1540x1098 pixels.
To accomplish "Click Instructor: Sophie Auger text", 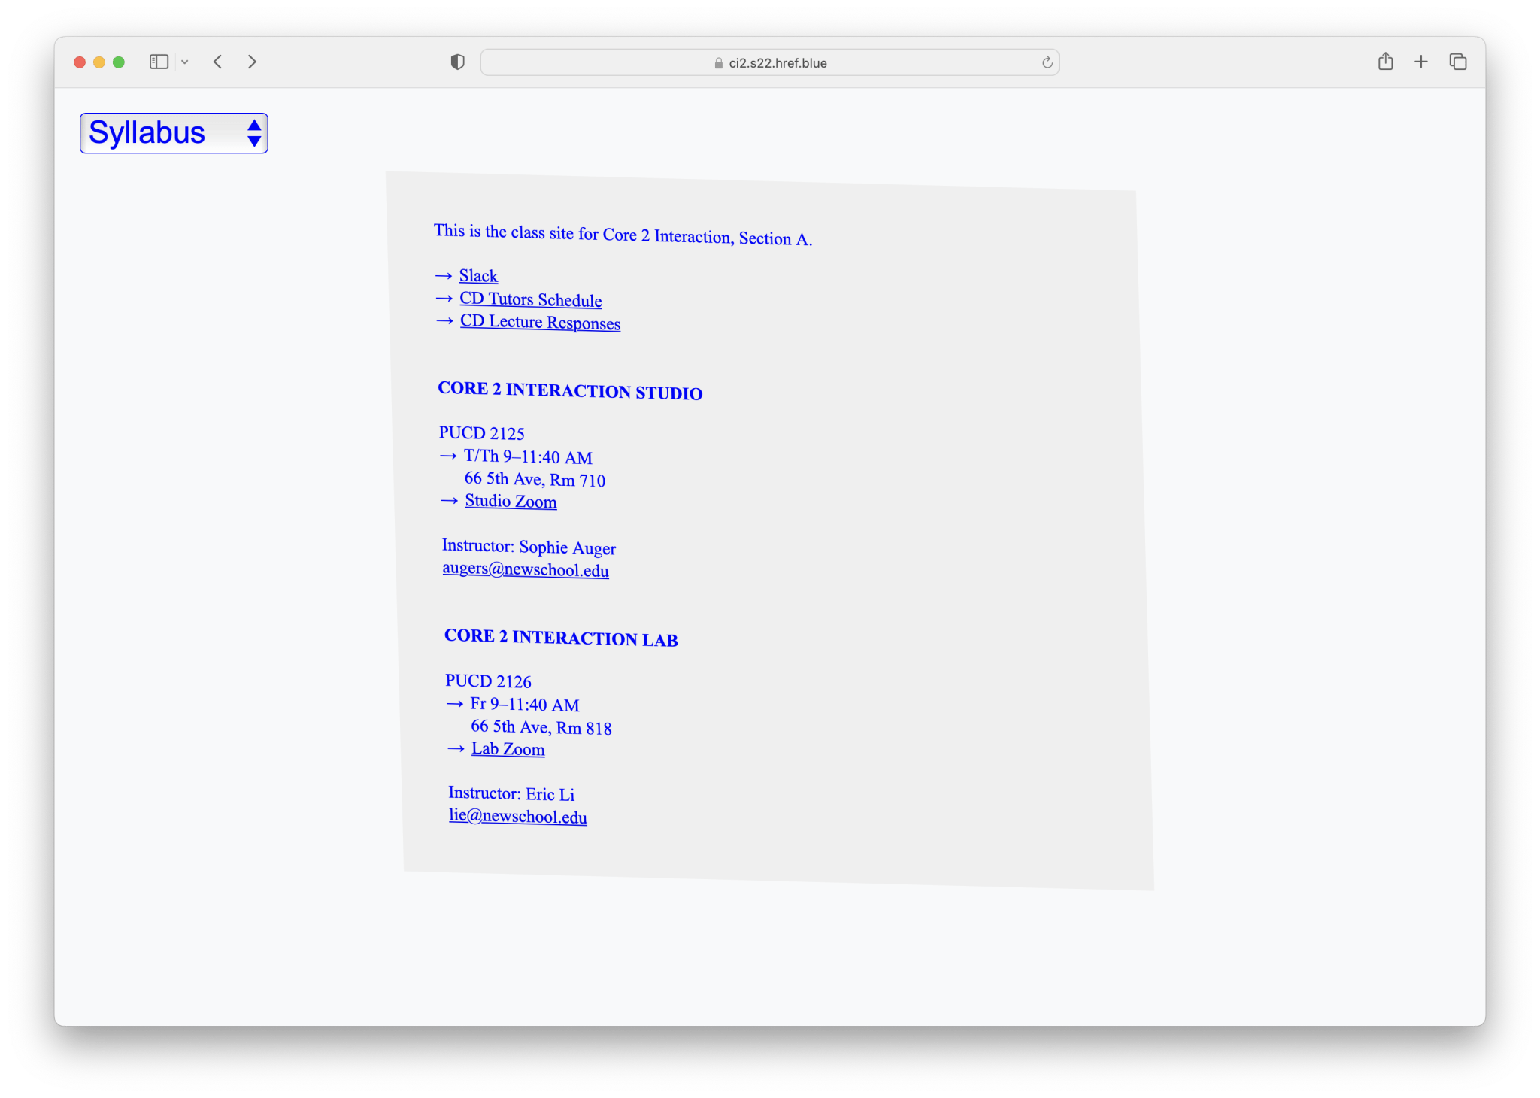I will pos(529,547).
